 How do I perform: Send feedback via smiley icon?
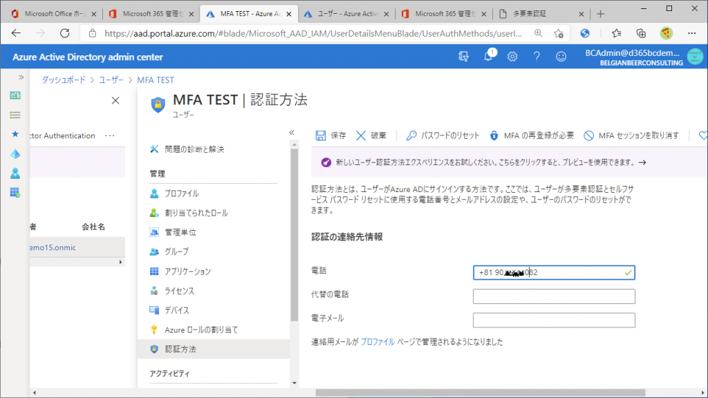[x=561, y=57]
